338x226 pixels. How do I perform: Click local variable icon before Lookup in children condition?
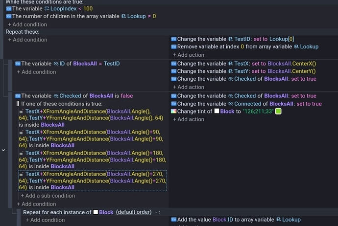pos(124,16)
